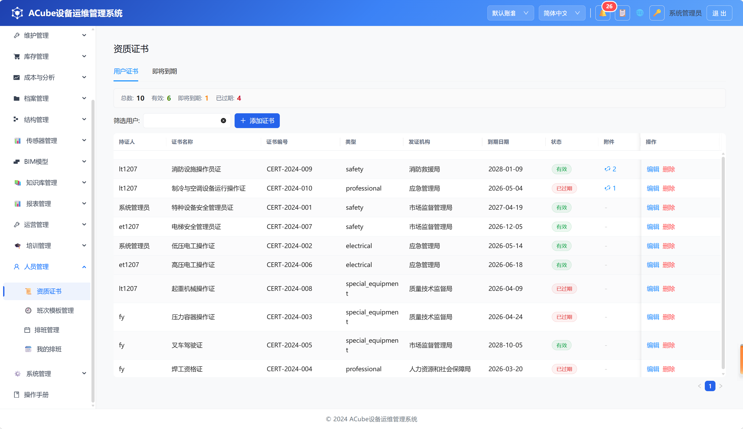Open the 简体中文 language dropdown
Viewport: 743px width, 429px height.
[x=562, y=13]
